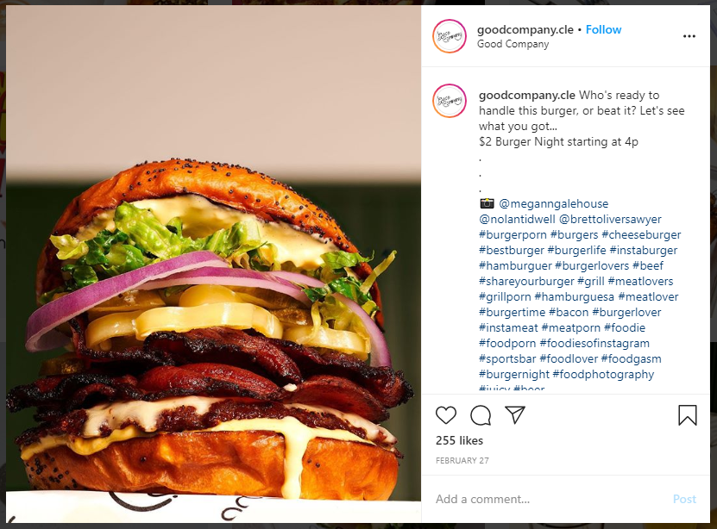This screenshot has height=529, width=717.
Task: Open the @meganngalehouse profile mention
Action: (x=553, y=203)
